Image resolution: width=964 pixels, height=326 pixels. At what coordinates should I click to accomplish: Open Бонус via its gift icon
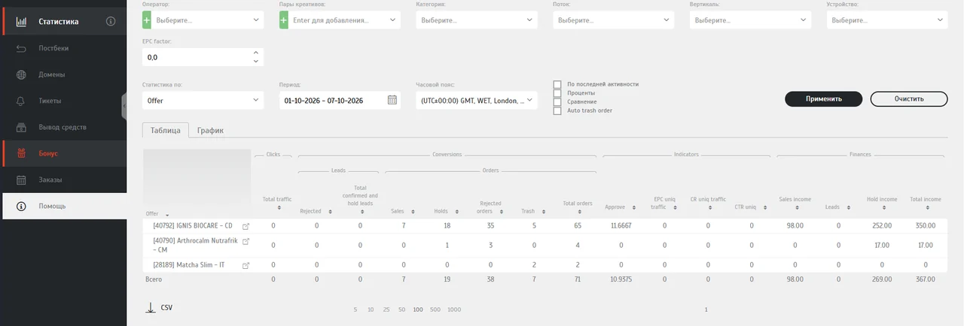pos(22,153)
